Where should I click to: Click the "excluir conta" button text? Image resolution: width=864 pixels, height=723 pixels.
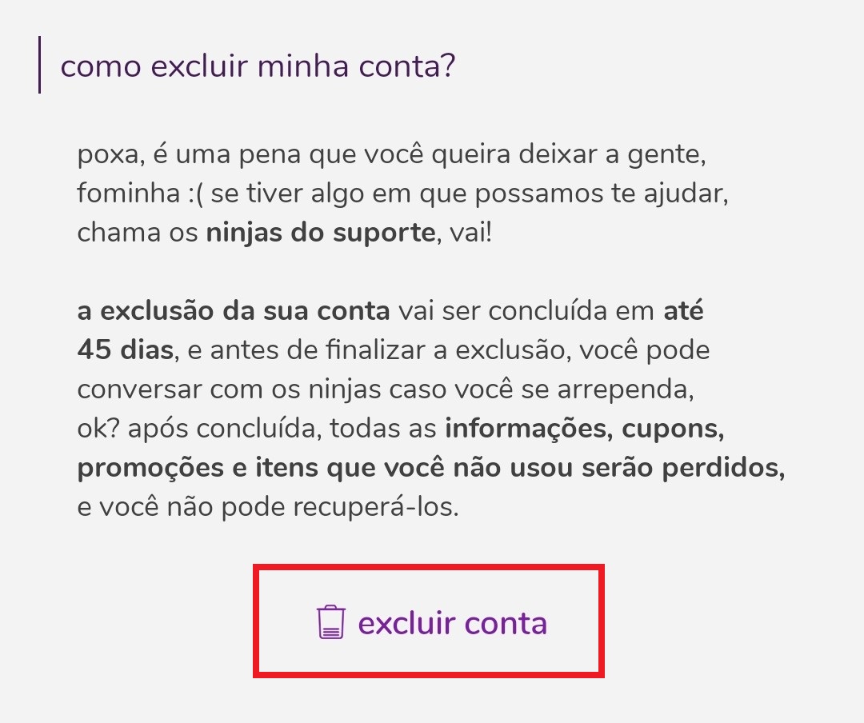(x=452, y=623)
